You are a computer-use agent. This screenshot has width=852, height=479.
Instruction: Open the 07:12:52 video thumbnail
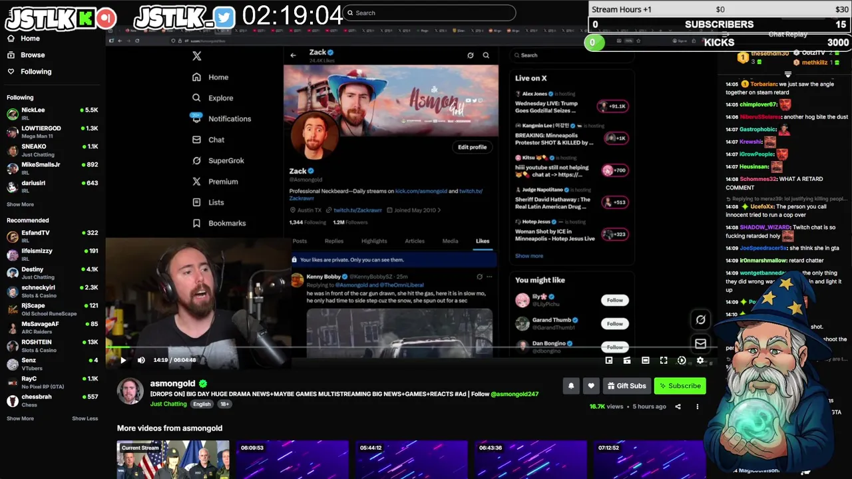(650, 460)
